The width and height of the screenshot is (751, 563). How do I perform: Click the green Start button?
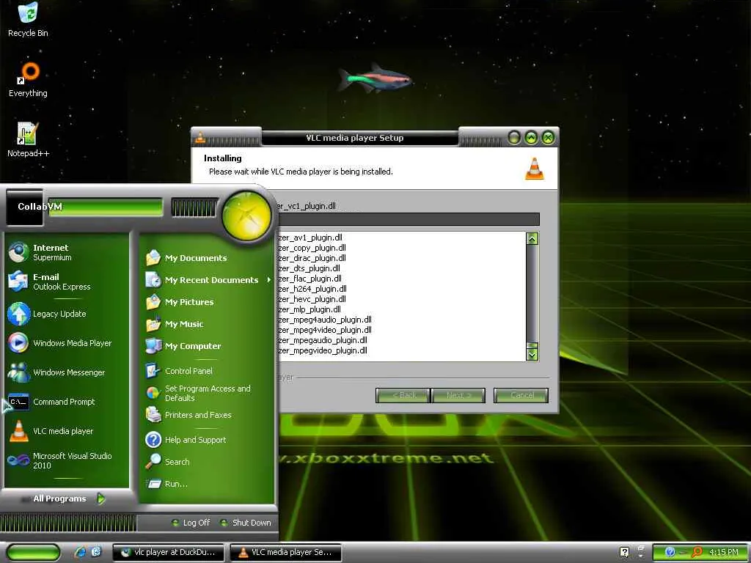[x=32, y=552]
